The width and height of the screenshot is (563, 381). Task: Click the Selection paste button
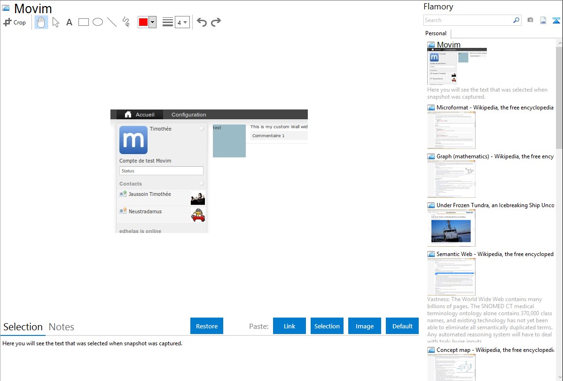click(327, 326)
